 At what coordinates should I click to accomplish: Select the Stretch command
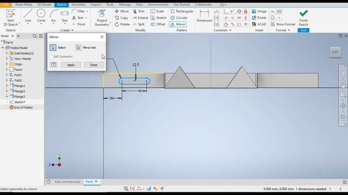tap(158, 18)
